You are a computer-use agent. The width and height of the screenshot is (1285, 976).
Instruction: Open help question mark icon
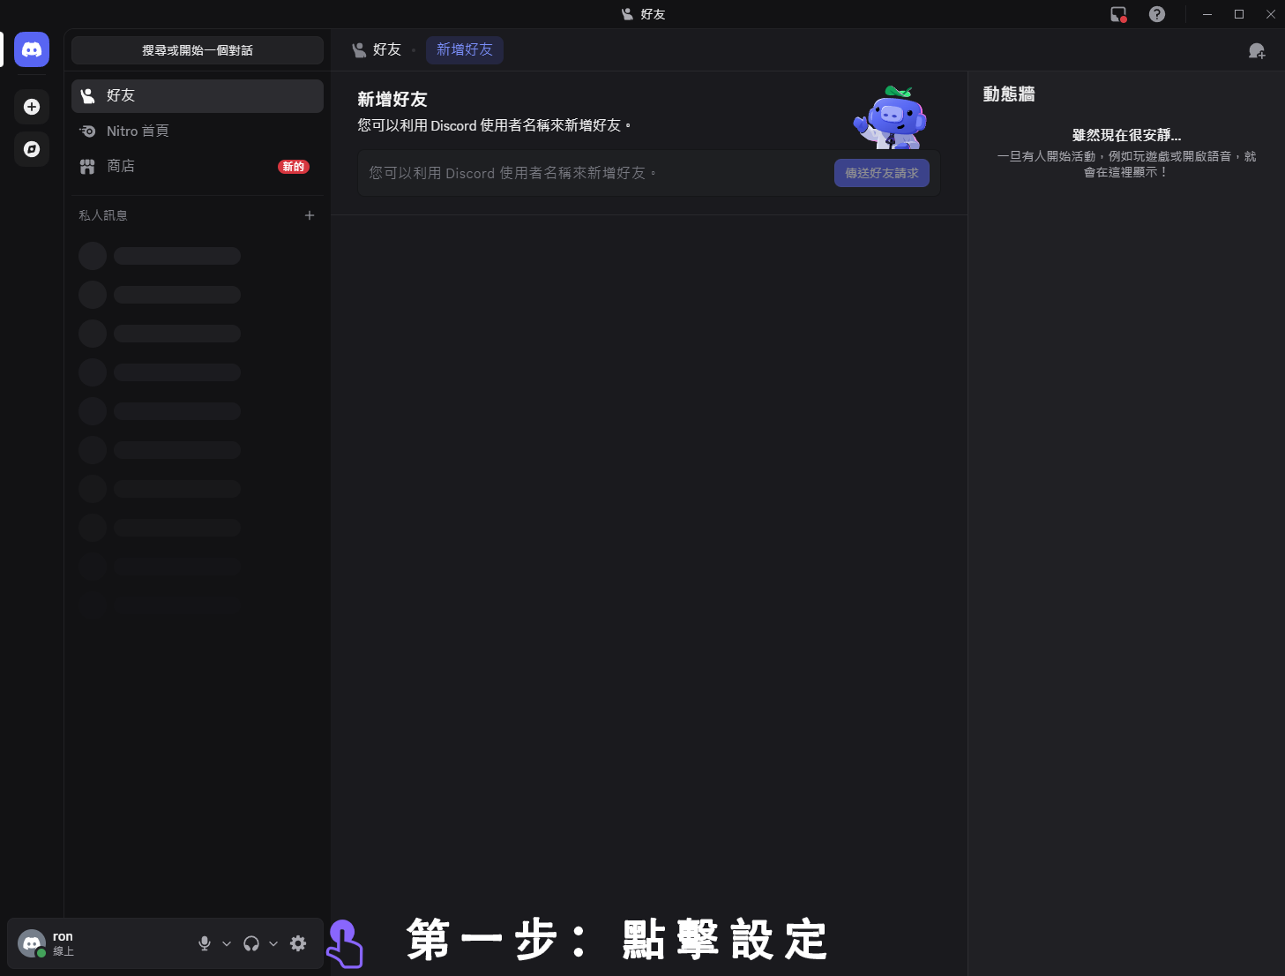1157,14
